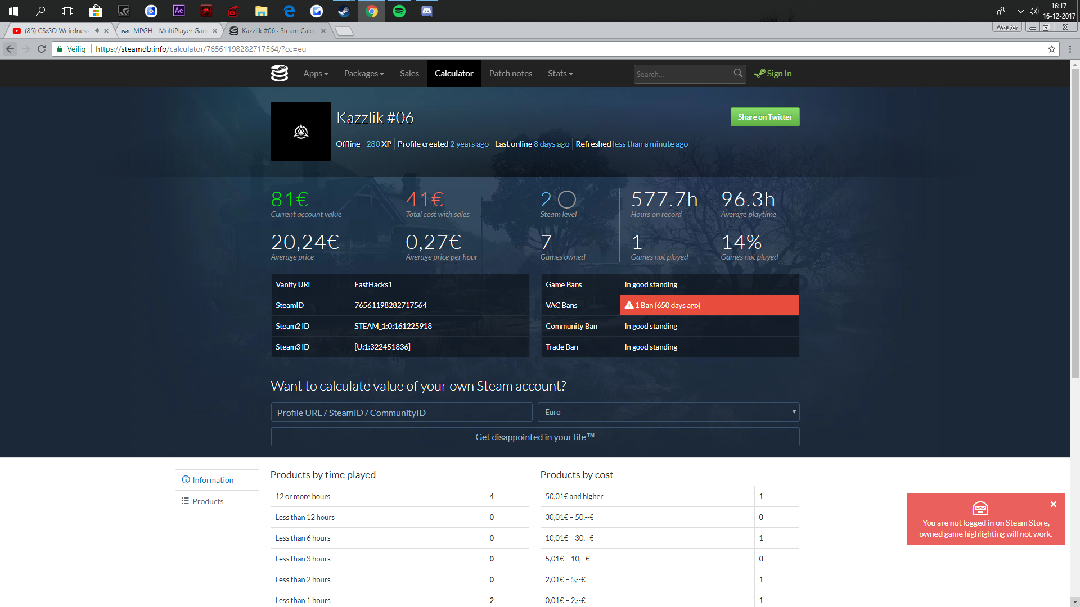Viewport: 1080px width, 607px height.
Task: Open the Sales menu item
Action: tap(409, 74)
